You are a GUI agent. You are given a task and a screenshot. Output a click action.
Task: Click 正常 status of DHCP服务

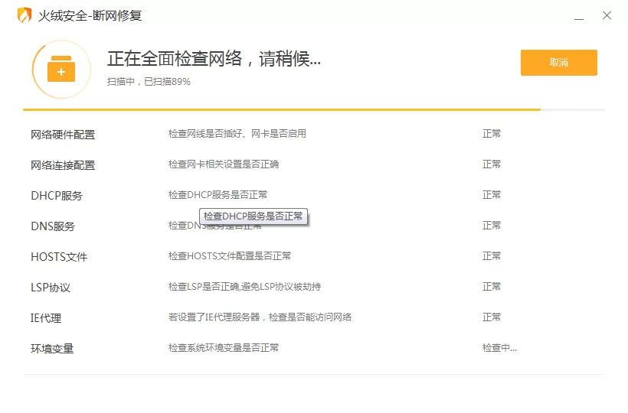coord(492,195)
